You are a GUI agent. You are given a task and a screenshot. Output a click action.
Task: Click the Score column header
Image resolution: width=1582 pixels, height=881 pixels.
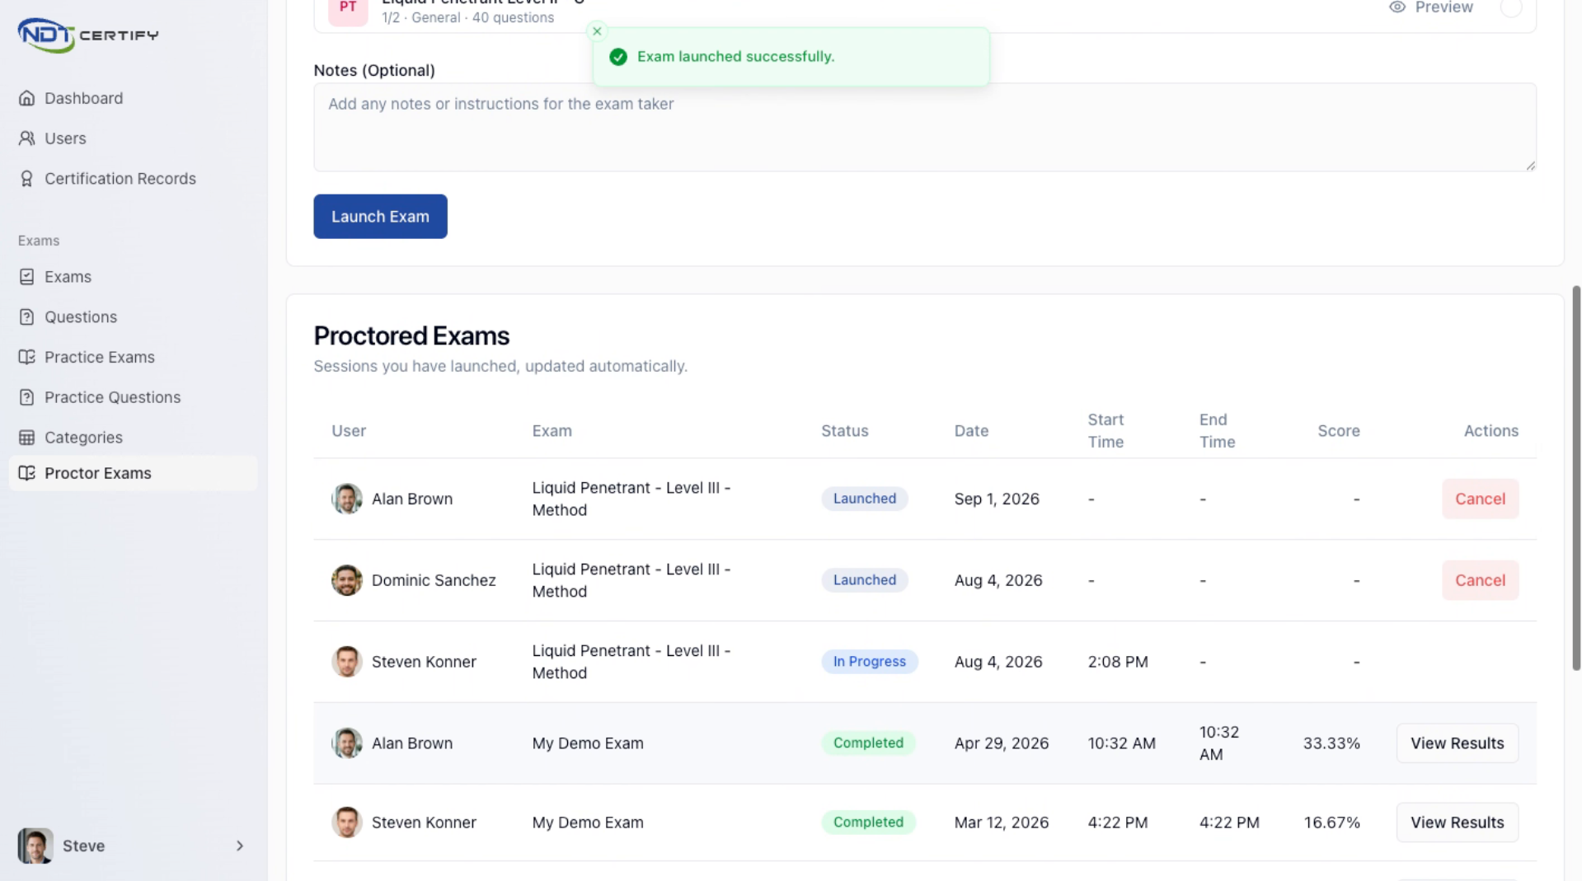[x=1338, y=431]
